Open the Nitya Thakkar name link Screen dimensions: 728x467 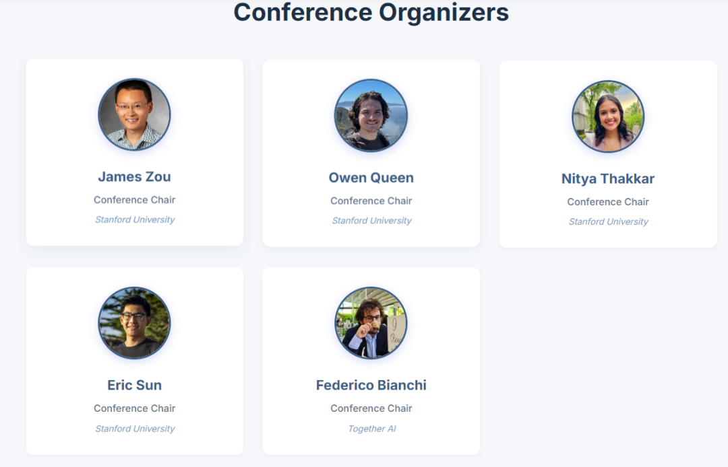(608, 179)
